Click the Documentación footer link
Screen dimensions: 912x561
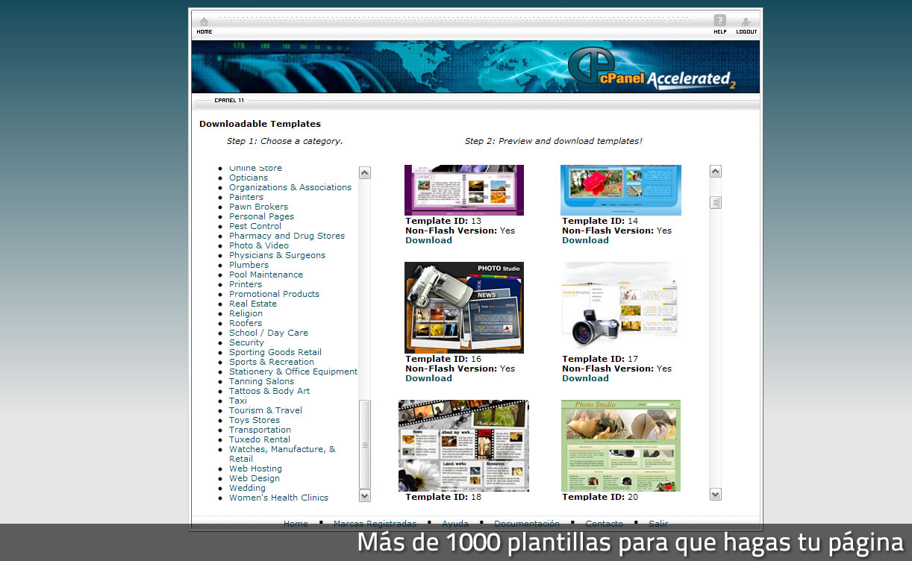click(526, 524)
